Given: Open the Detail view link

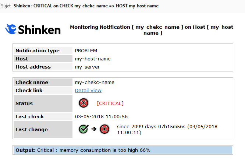Looking at the screenshot, I should 88,90.
